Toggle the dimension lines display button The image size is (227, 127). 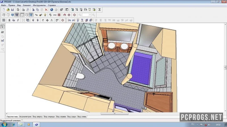click(55, 15)
